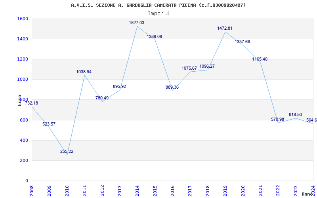Screen dimensions: 317x198
Task: Click the 1075.67 data label
Action: (189, 68)
